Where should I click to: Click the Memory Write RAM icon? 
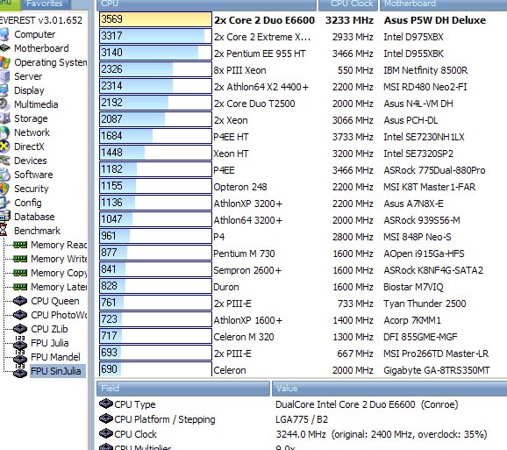point(20,259)
